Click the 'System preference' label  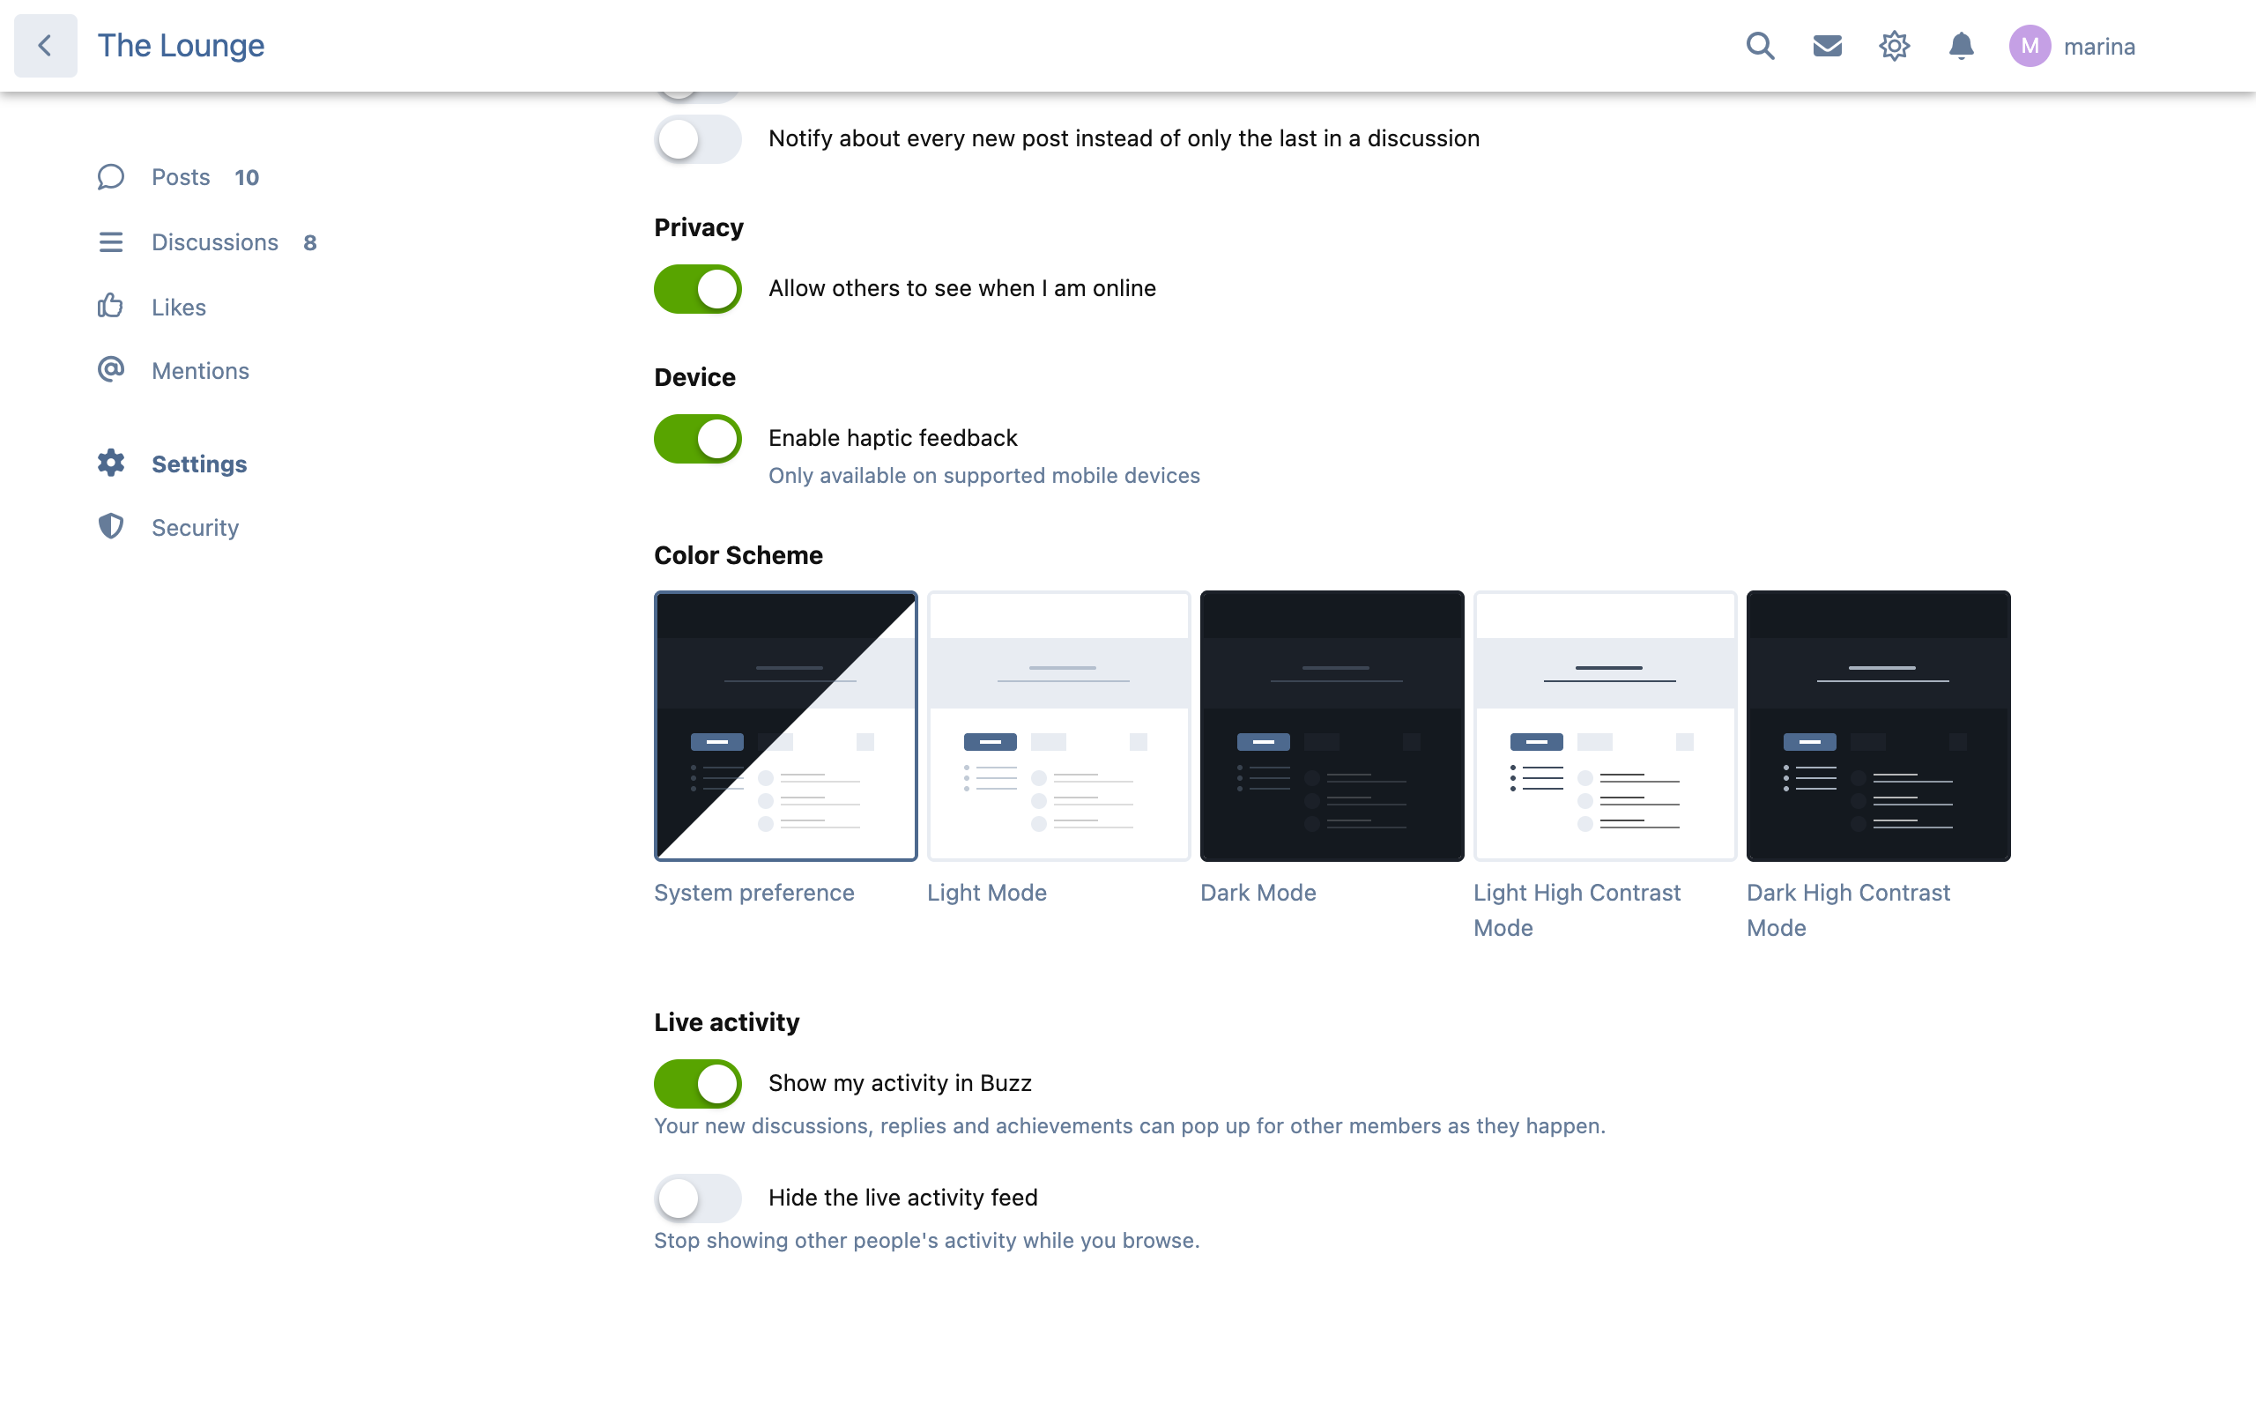pos(754,893)
